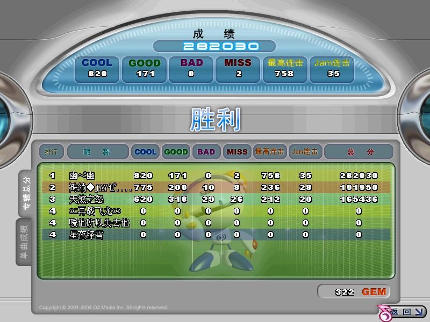Click the COOL column header in the table
Screen dimensions: 430x322
[144, 151]
